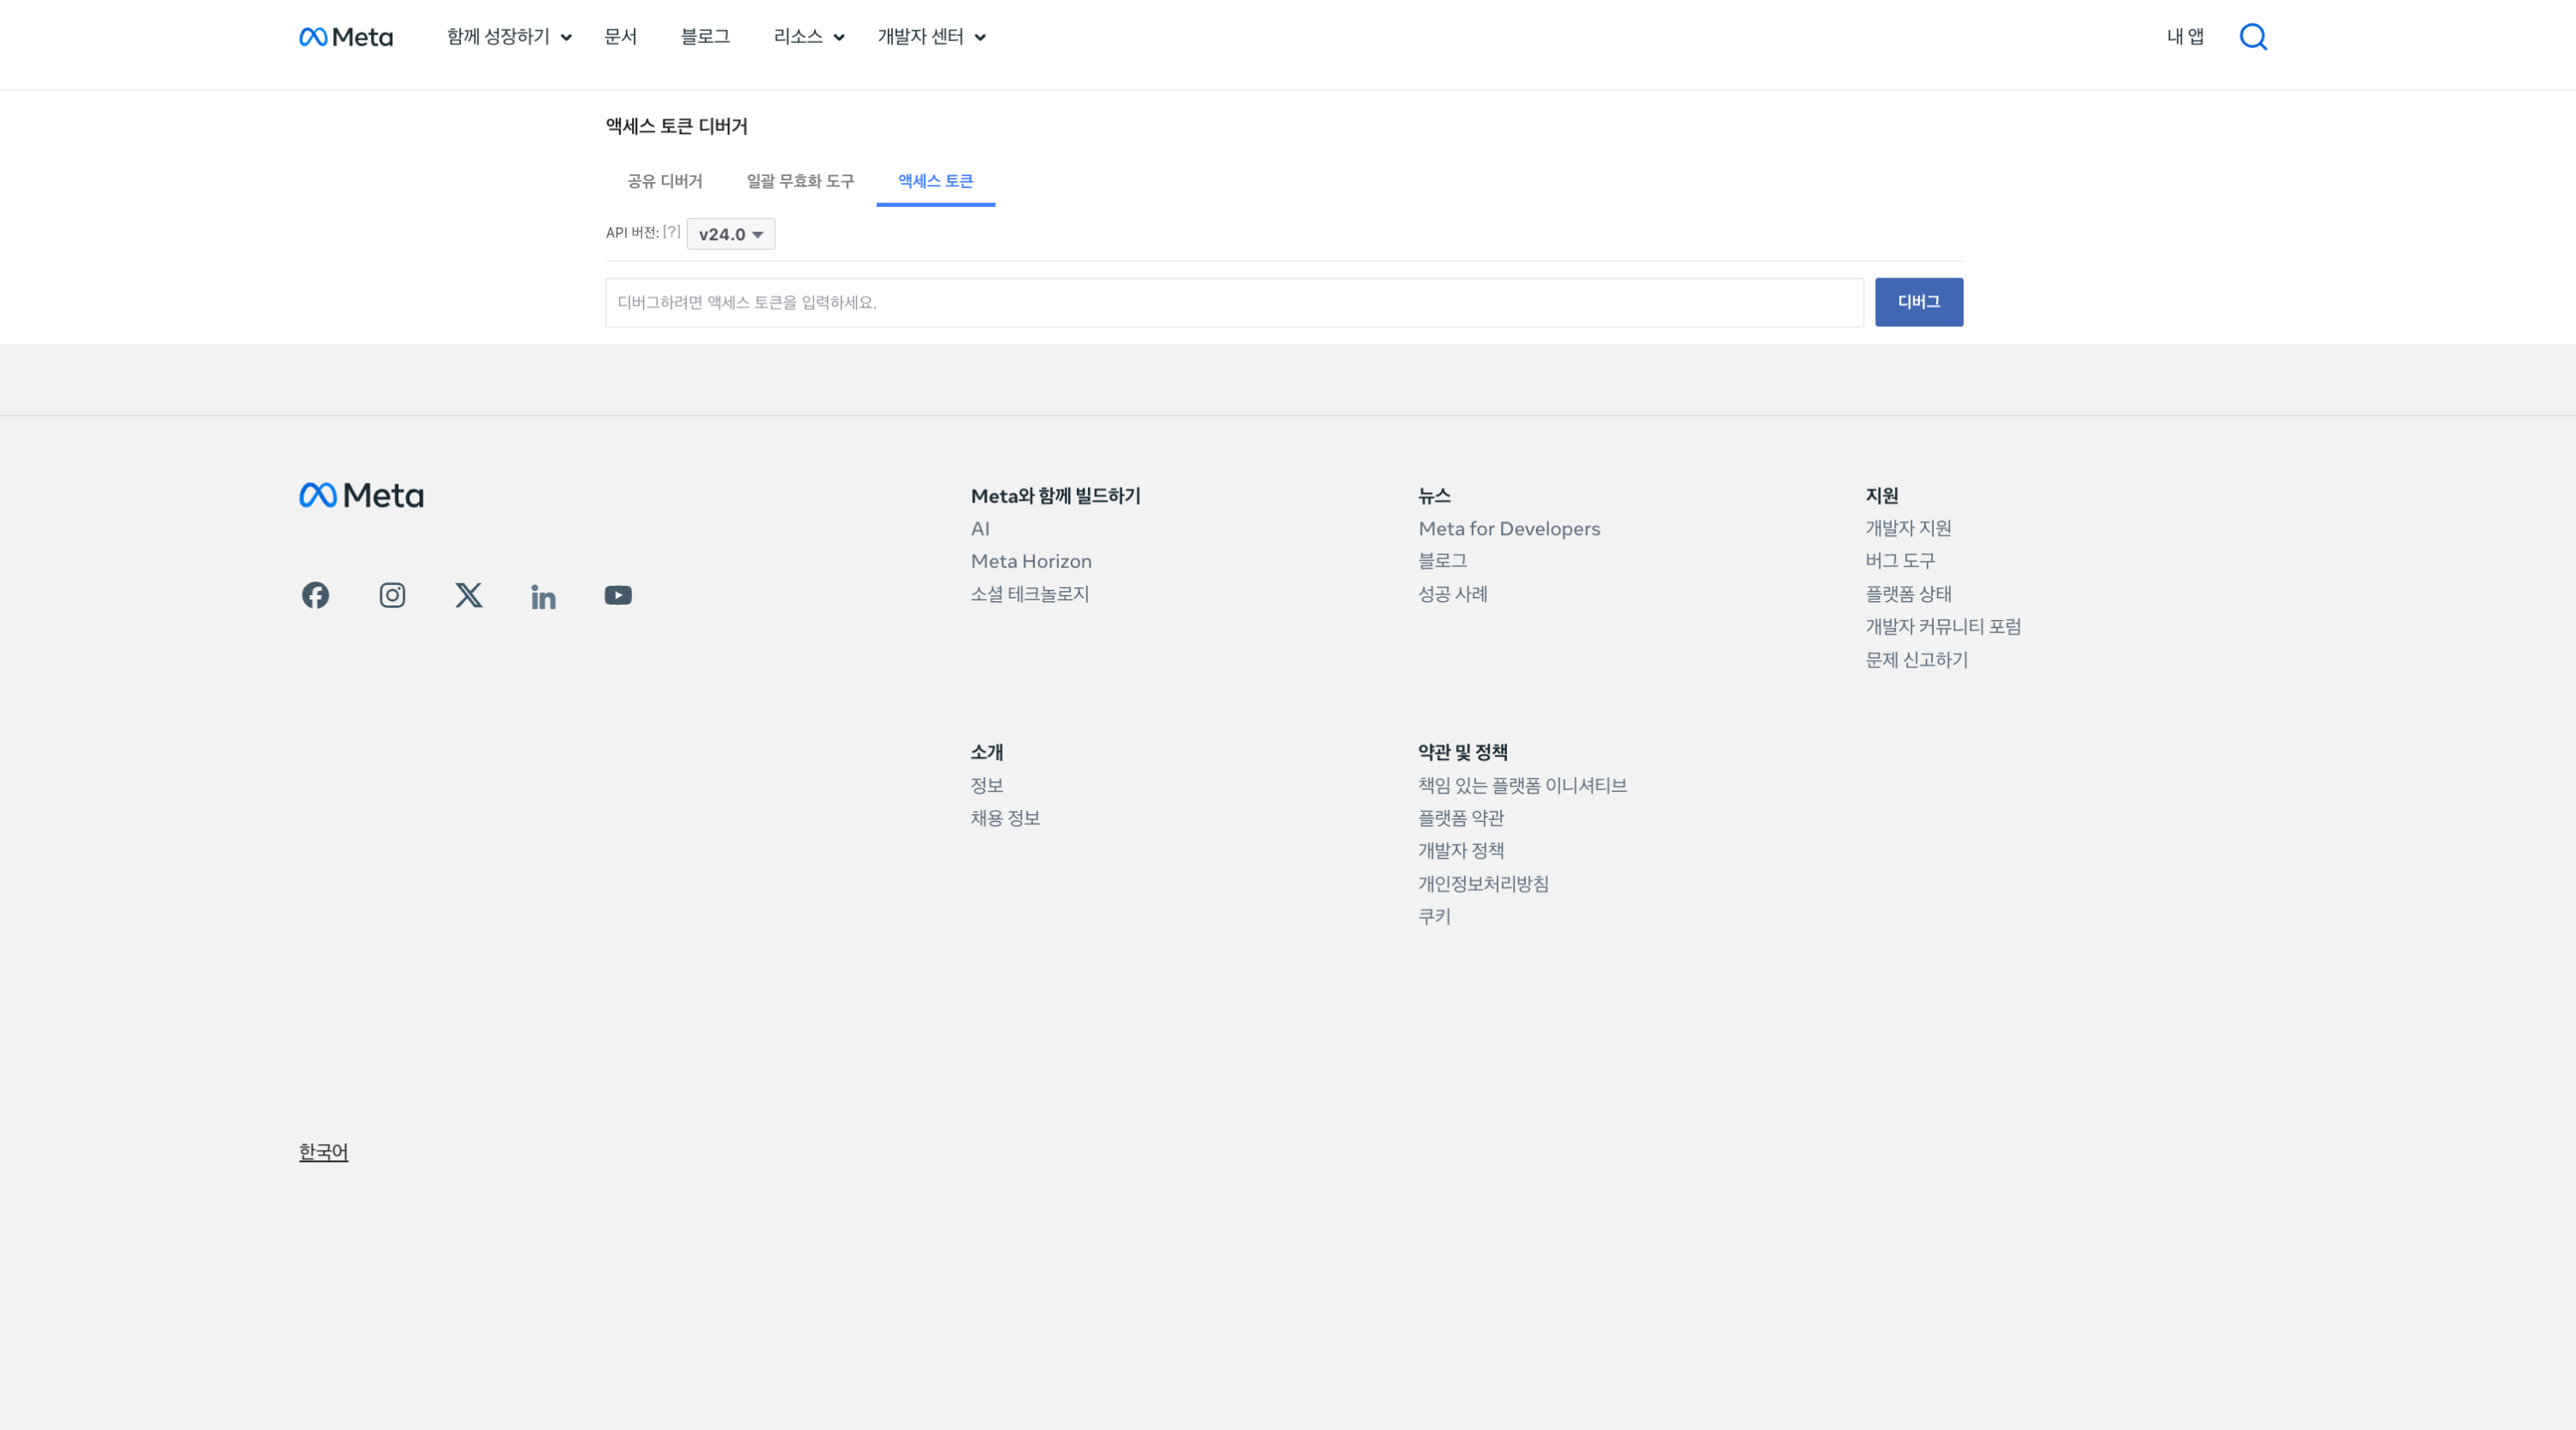Open the 내 앱 link
2576x1430 pixels.
pyautogui.click(x=2185, y=37)
